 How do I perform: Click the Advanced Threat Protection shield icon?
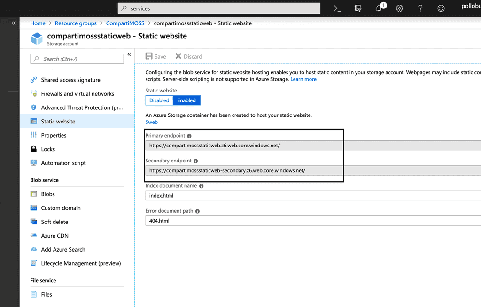coord(34,107)
